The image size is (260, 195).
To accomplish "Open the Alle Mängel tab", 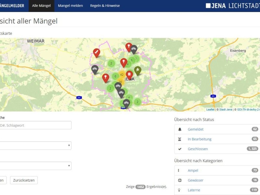I will 41,6.
